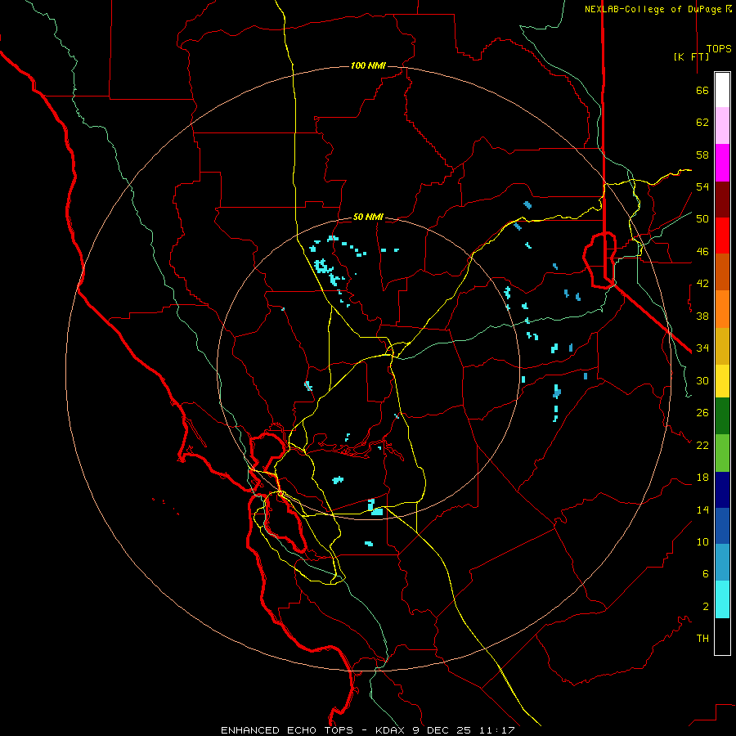The image size is (736, 736).
Task: Click the black TH legend swatch
Action: point(722,636)
